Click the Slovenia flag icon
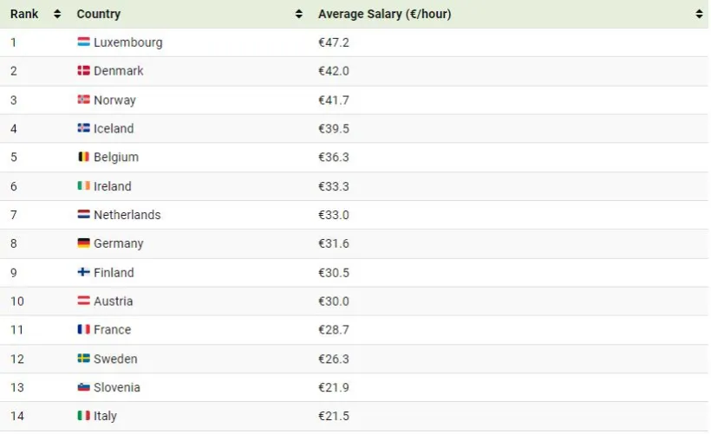 tap(83, 387)
